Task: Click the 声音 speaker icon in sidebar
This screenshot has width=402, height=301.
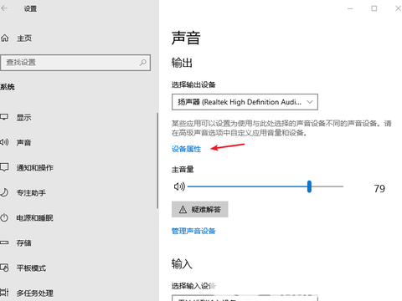Action: coord(4,142)
